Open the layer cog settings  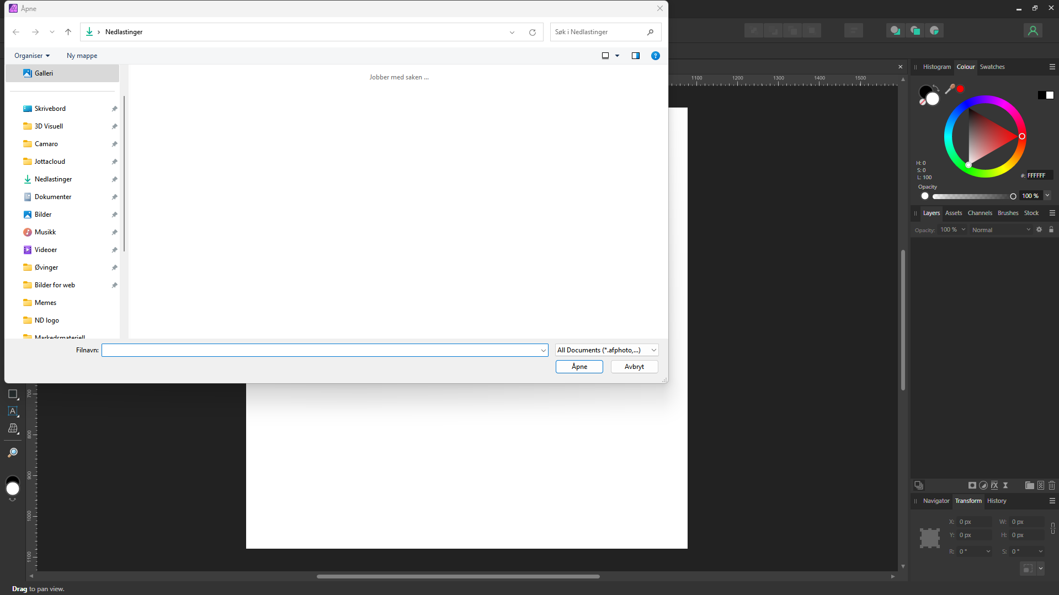[x=1039, y=230]
